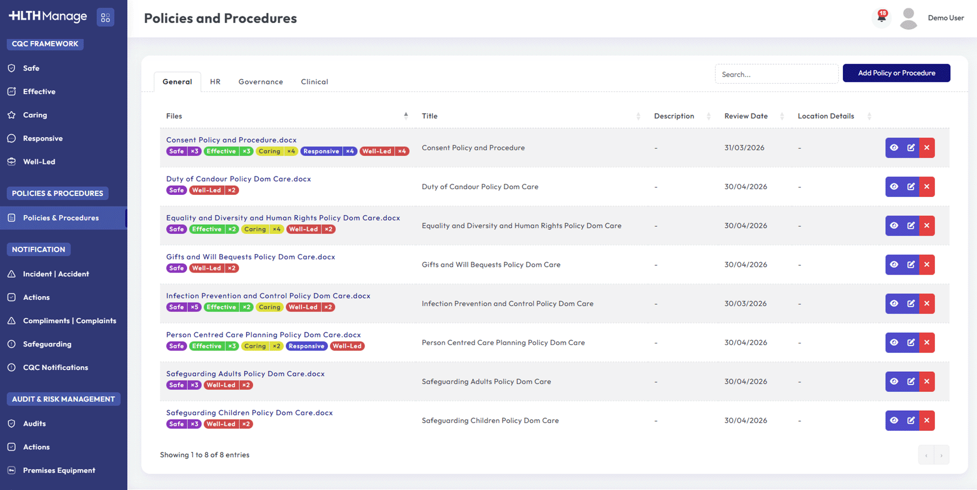Switch to the Governance tab

[261, 82]
